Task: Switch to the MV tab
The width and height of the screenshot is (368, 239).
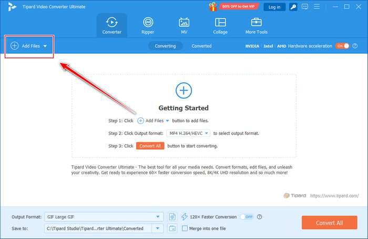Action: coord(184,25)
